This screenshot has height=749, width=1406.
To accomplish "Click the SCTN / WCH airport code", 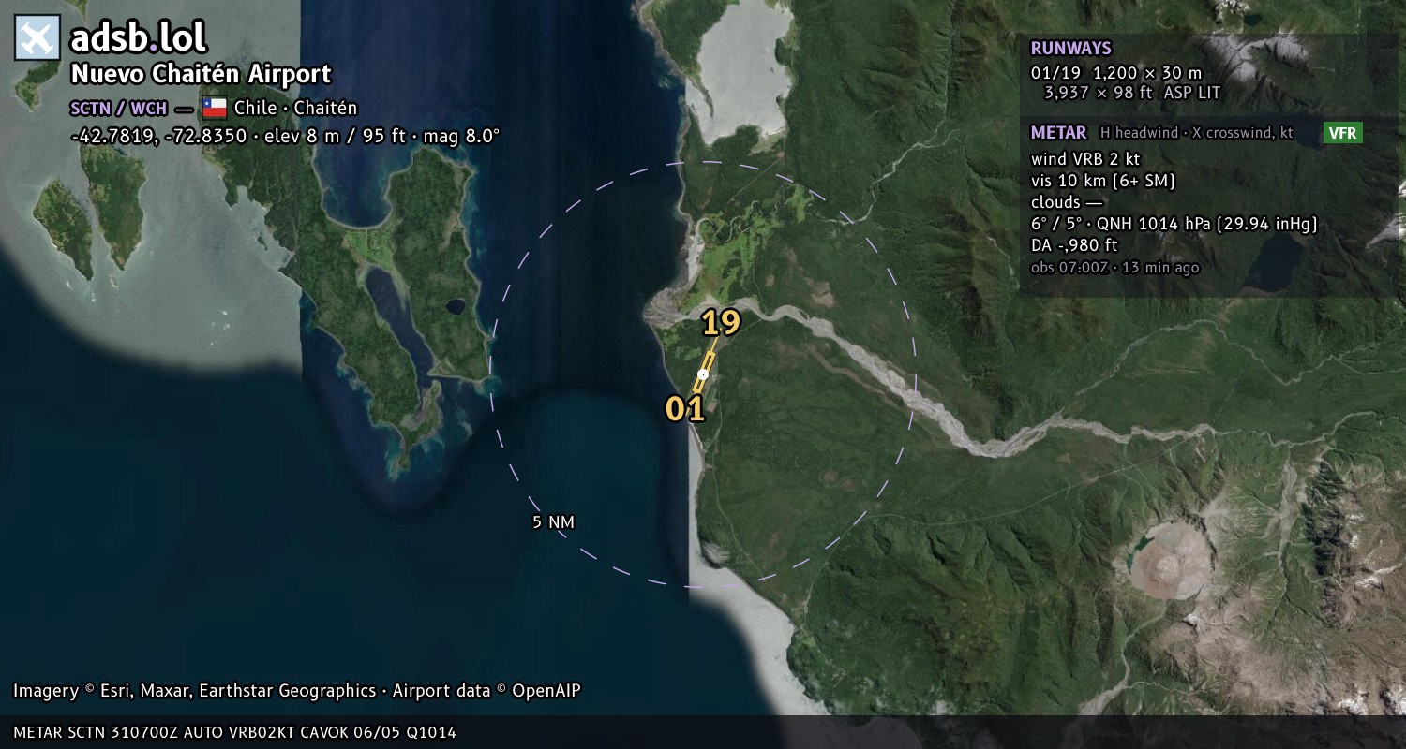I will pyautogui.click(x=119, y=108).
